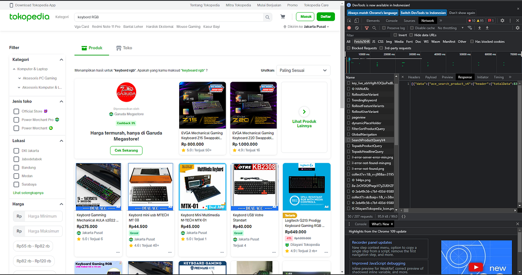Select the inspect element picker icon
522x275 pixels.
point(349,21)
